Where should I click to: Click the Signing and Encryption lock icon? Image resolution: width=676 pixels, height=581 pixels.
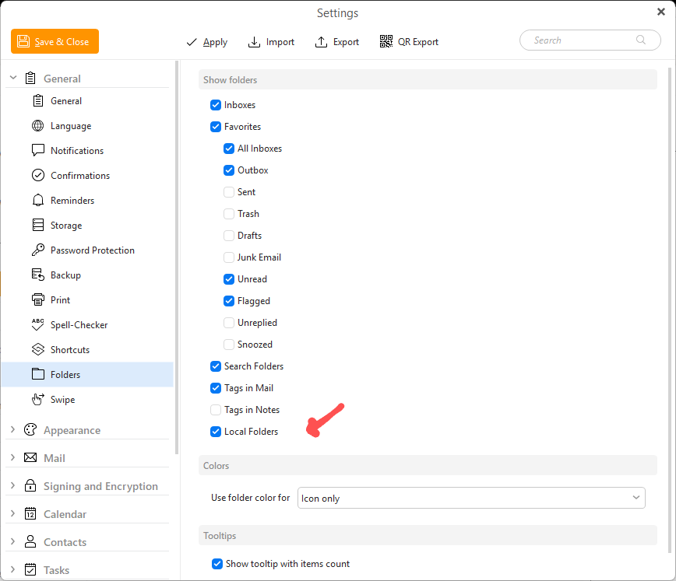click(x=30, y=485)
